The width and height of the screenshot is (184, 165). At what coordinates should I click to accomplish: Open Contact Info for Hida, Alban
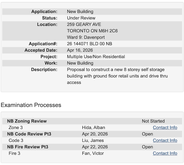[165, 128]
